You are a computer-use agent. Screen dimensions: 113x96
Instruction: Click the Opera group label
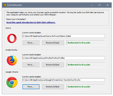pos(8,28)
